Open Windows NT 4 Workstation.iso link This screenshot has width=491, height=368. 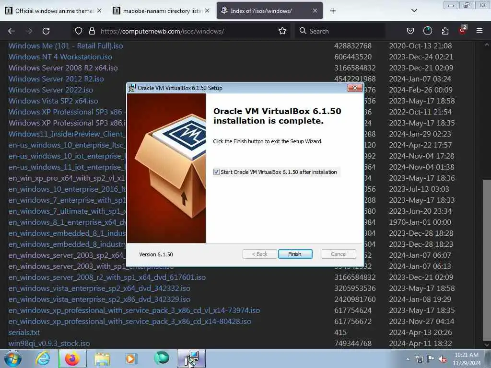[60, 57]
